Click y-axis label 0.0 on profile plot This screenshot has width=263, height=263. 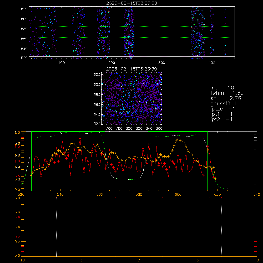click(x=17, y=190)
